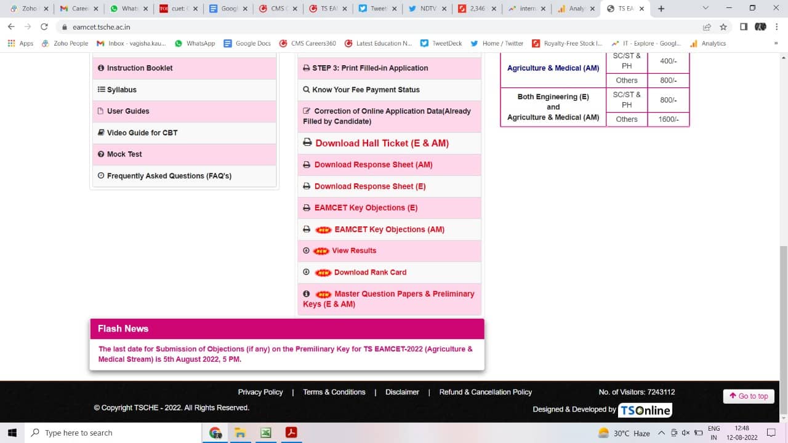Click the Go to top button

749,396
